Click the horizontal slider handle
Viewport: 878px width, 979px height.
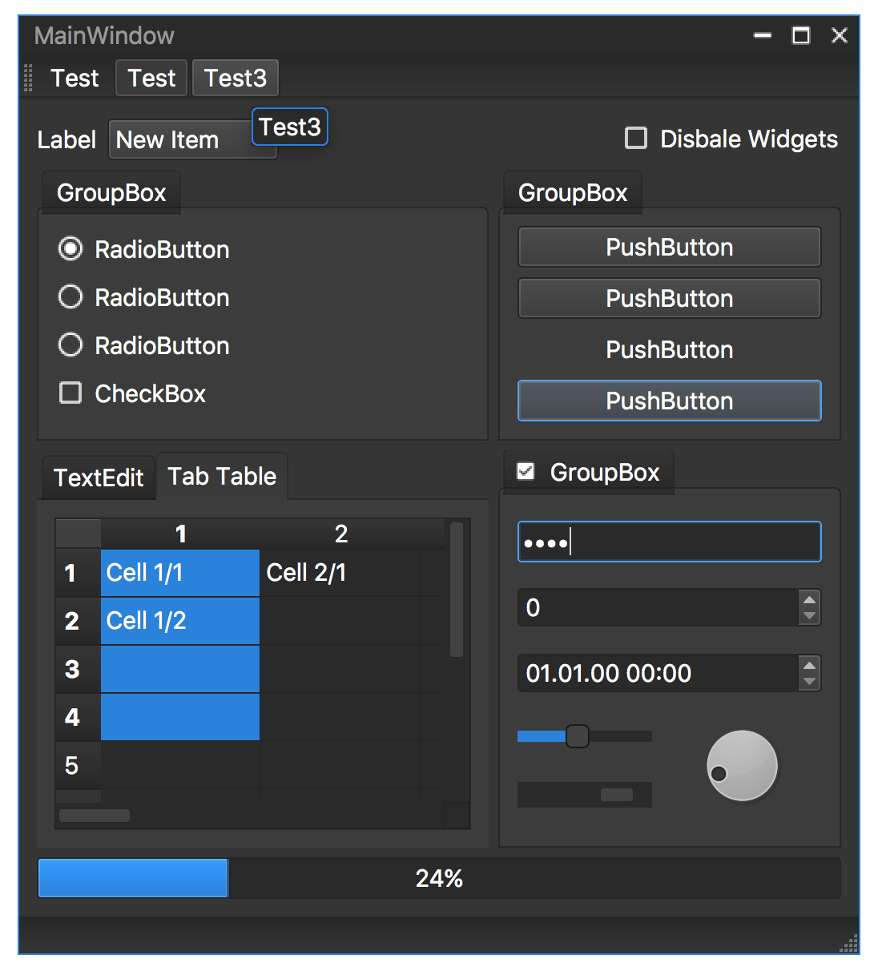pos(577,735)
